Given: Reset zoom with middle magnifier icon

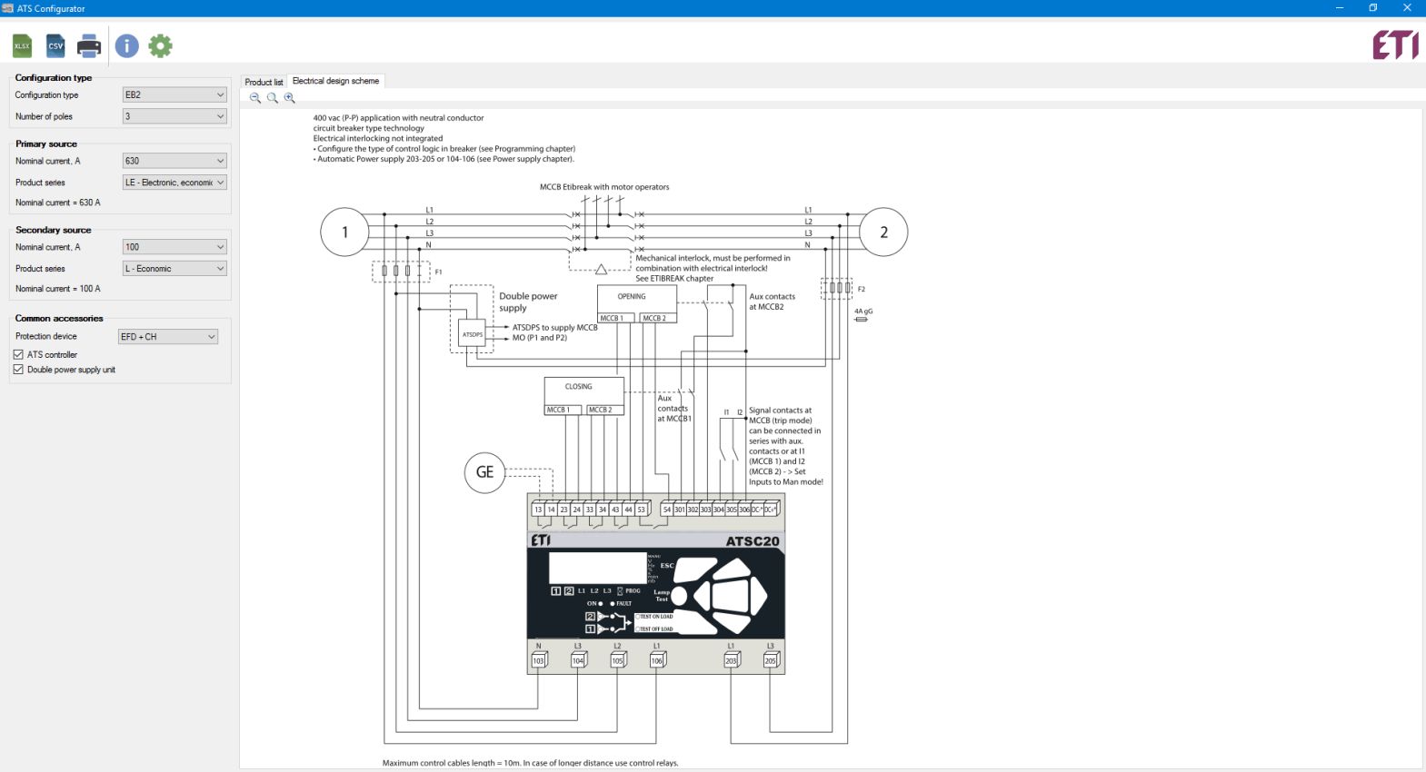Looking at the screenshot, I should [272, 98].
